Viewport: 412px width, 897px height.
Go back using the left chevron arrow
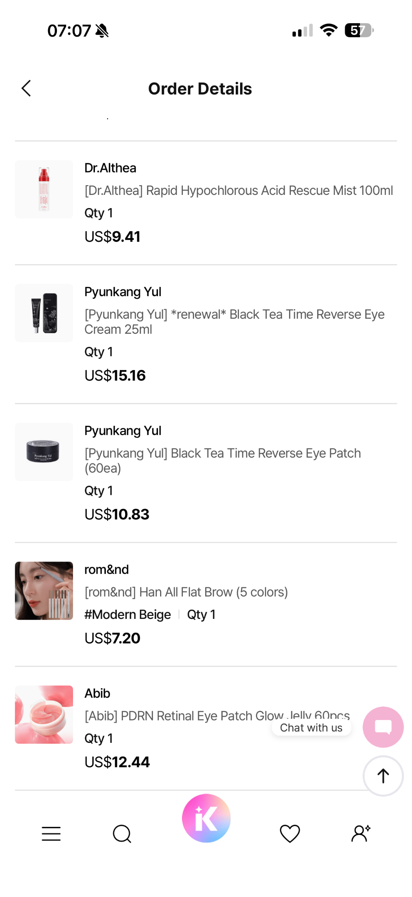(26, 88)
